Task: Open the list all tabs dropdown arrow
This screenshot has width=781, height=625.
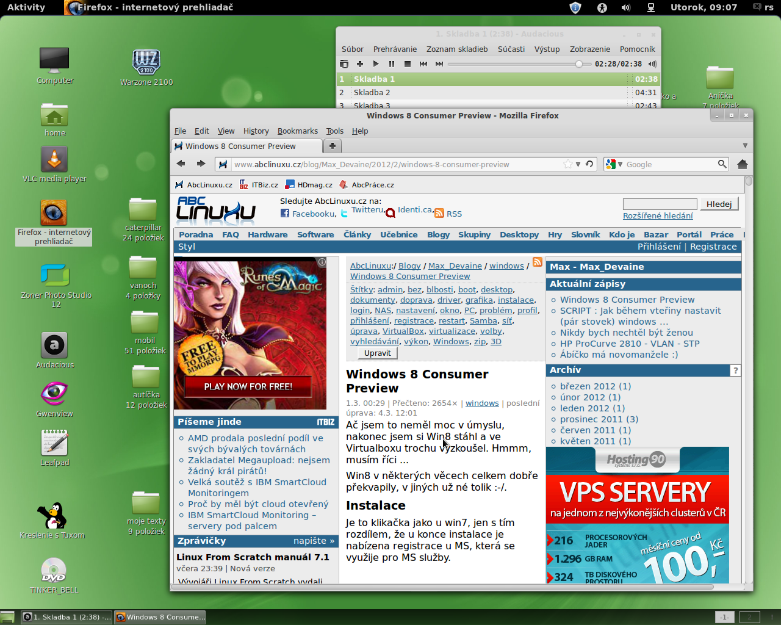Action: (745, 146)
